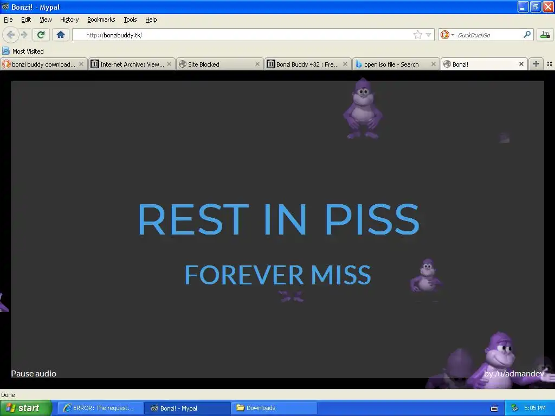Open the History menu
This screenshot has width=555, height=416.
point(69,19)
